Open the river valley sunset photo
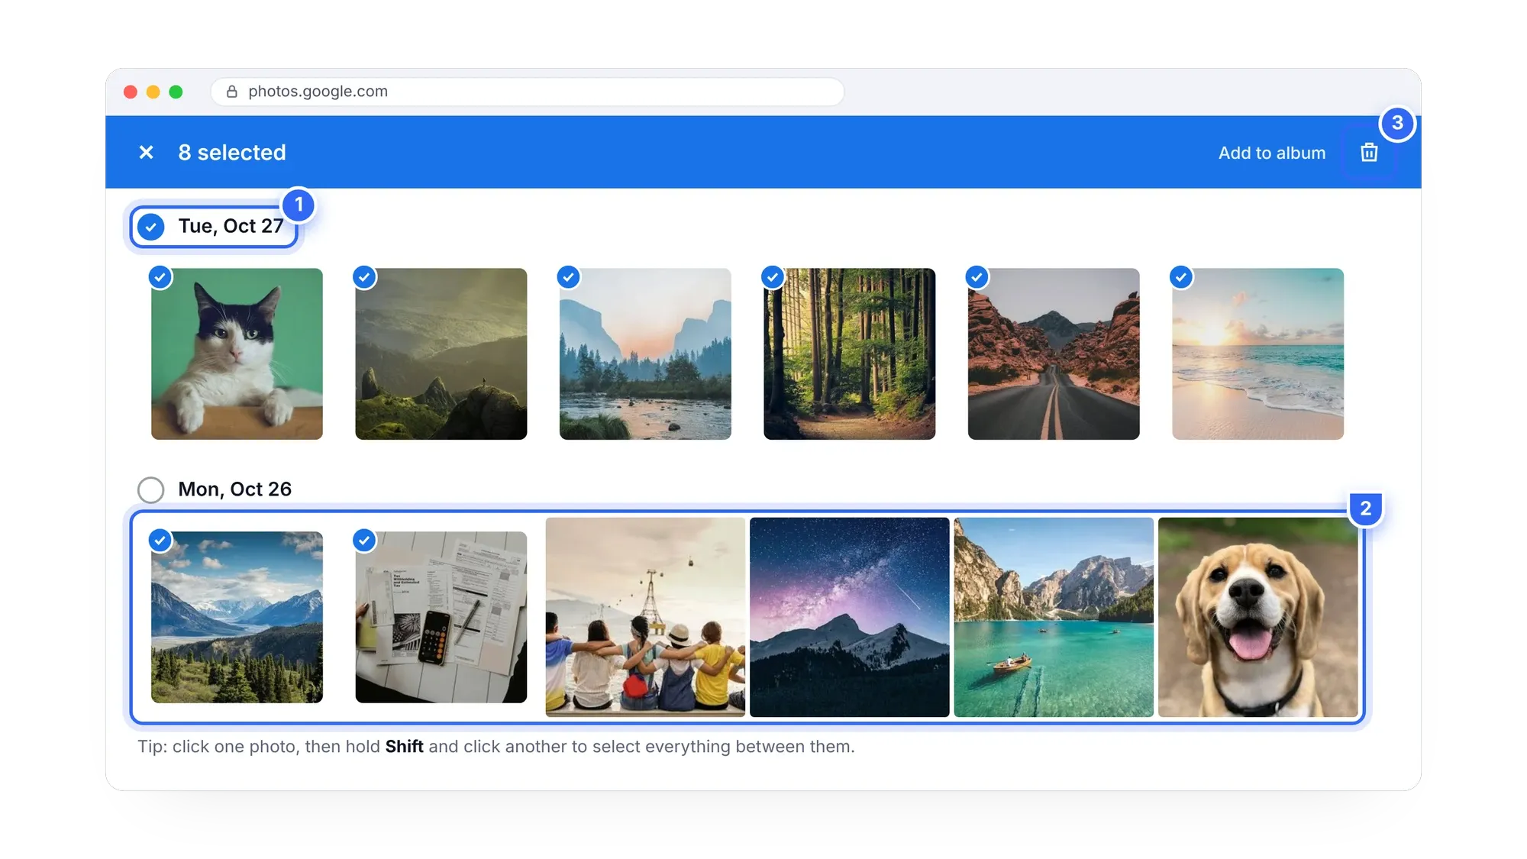The height and width of the screenshot is (859, 1527). (x=645, y=354)
